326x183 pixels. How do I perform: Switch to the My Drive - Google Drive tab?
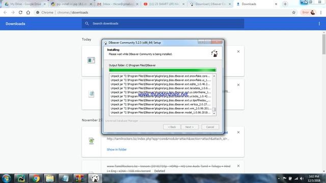(x=25, y=4)
